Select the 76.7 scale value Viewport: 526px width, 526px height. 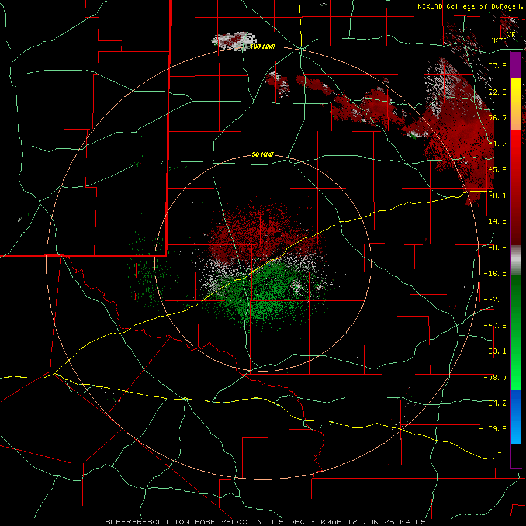(497, 117)
